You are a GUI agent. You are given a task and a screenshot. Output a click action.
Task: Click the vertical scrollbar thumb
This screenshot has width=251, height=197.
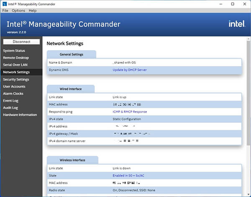pyautogui.click(x=248, y=93)
